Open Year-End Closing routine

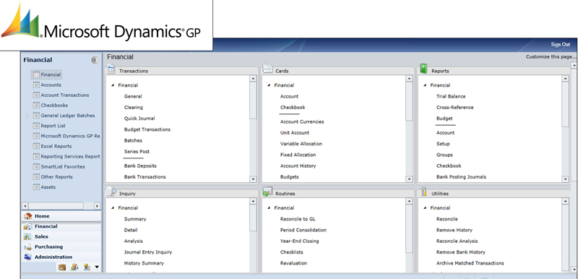pos(299,241)
